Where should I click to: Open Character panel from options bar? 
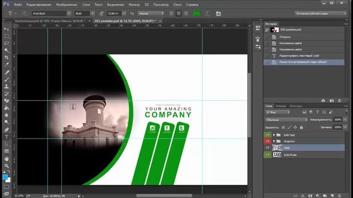coord(218,14)
